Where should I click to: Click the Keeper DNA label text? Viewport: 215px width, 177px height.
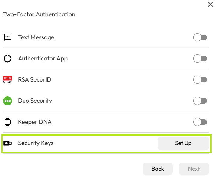click(x=35, y=122)
